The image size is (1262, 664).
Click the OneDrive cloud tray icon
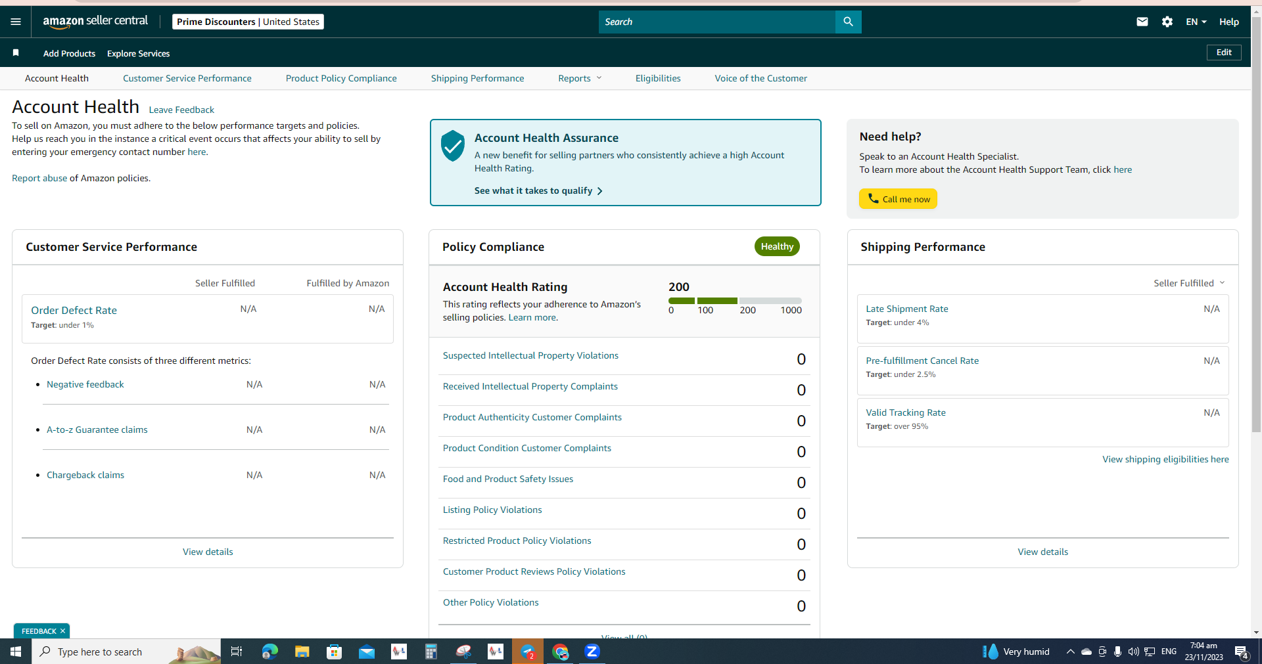coord(1087,652)
